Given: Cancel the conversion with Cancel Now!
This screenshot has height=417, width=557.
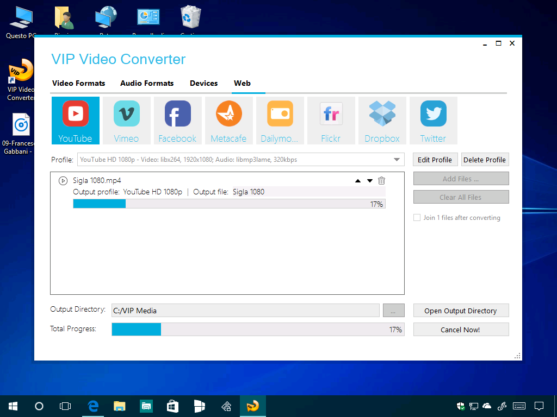Looking at the screenshot, I should point(461,330).
